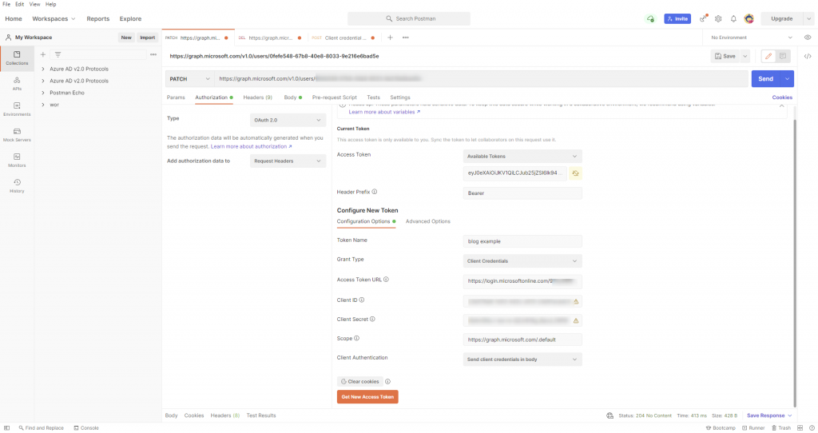Screen dimensions: 818x433
Task: Switch to the Advanced Options tab
Action: point(428,222)
